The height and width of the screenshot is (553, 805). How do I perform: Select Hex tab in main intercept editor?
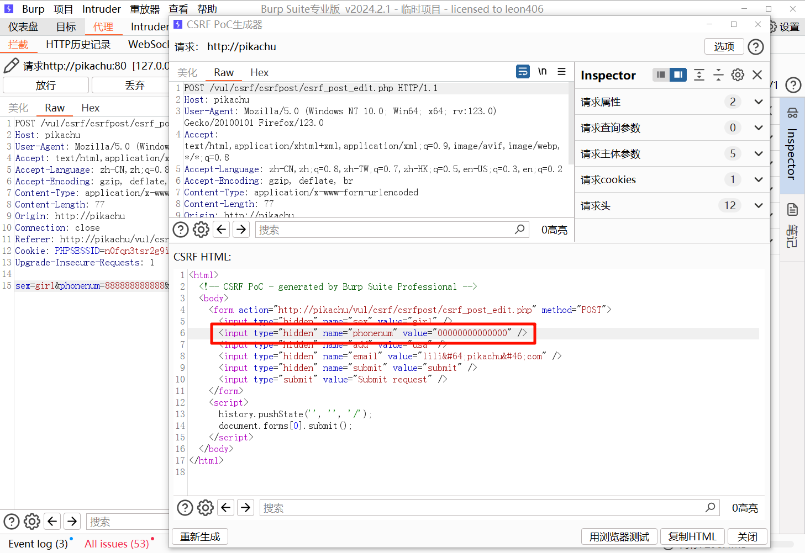90,108
